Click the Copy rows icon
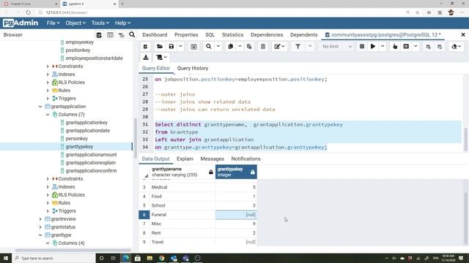 (x=231, y=47)
